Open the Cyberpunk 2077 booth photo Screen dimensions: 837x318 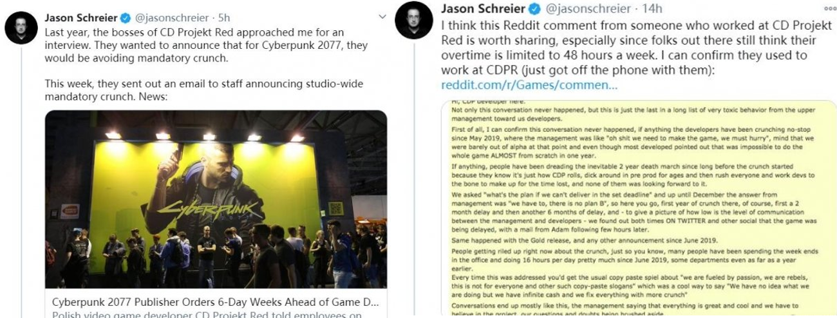pos(216,199)
